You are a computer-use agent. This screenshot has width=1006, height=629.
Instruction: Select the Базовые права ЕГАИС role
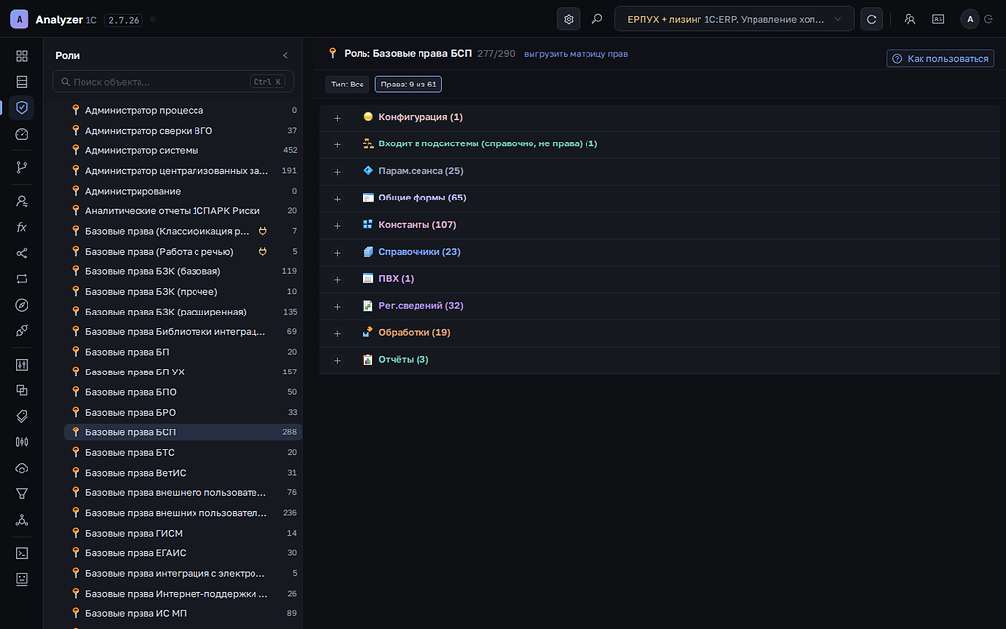pos(183,552)
